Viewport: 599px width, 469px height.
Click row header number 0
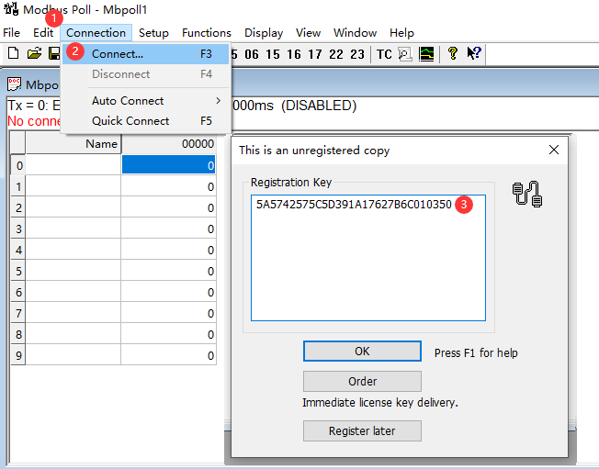point(18,165)
